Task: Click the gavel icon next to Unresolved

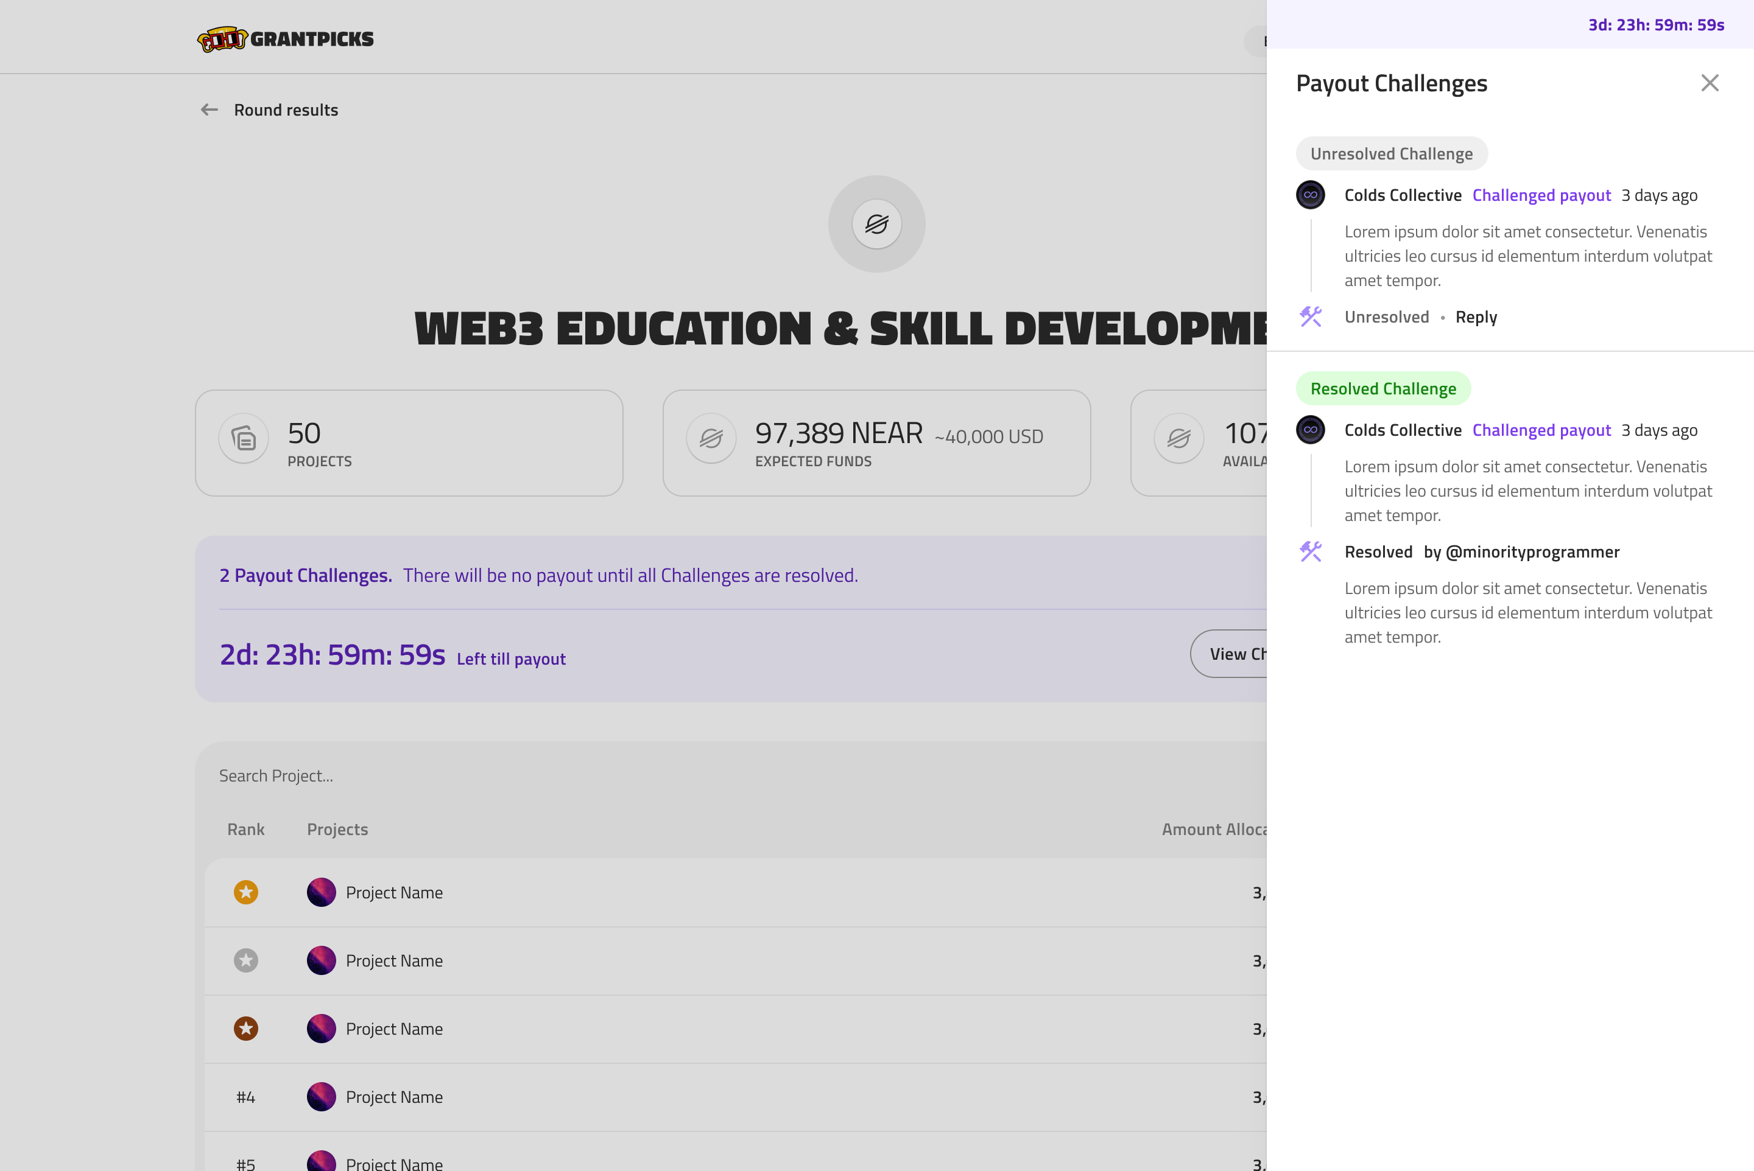Action: click(1310, 316)
